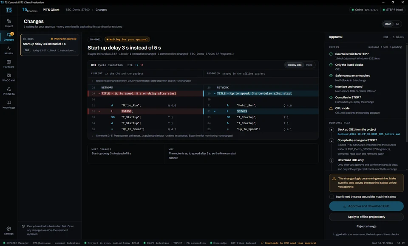Click the warning triangle in the running machine alert
Viewport: 408px width, 246px height.
point(334,179)
